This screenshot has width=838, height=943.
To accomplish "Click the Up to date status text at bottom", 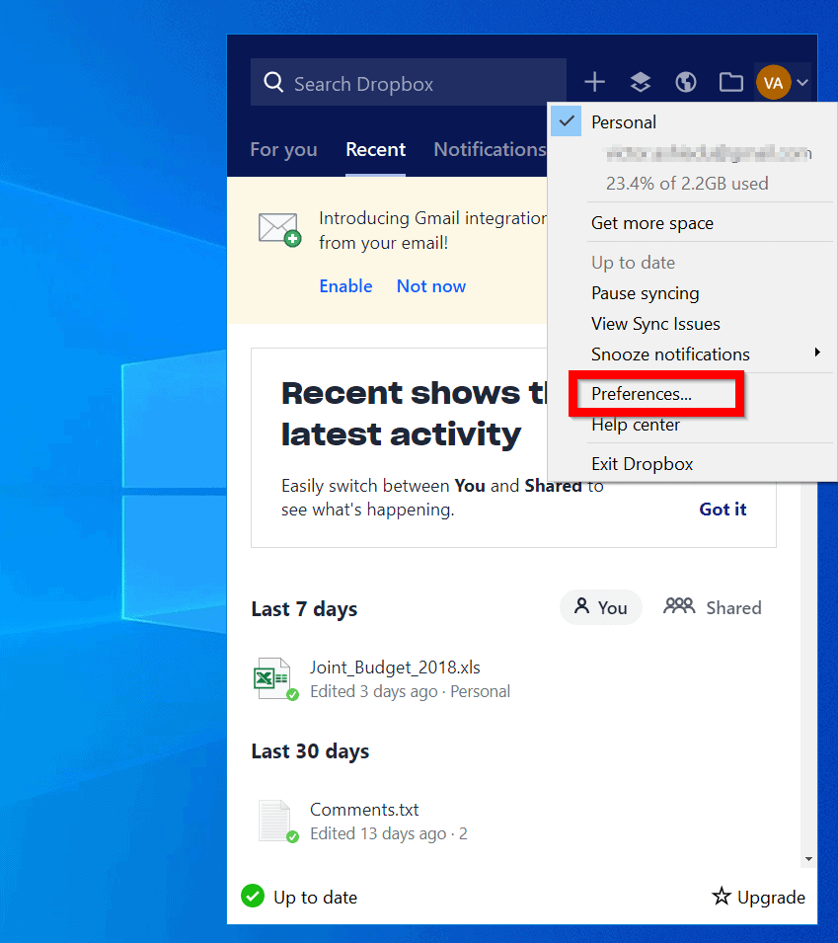I will pyautogui.click(x=315, y=898).
